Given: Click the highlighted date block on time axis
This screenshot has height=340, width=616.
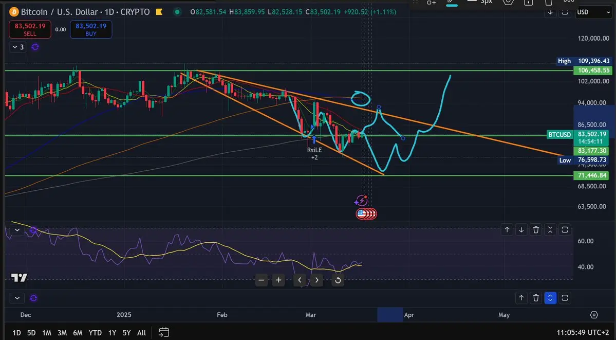Looking at the screenshot, I should (x=390, y=315).
